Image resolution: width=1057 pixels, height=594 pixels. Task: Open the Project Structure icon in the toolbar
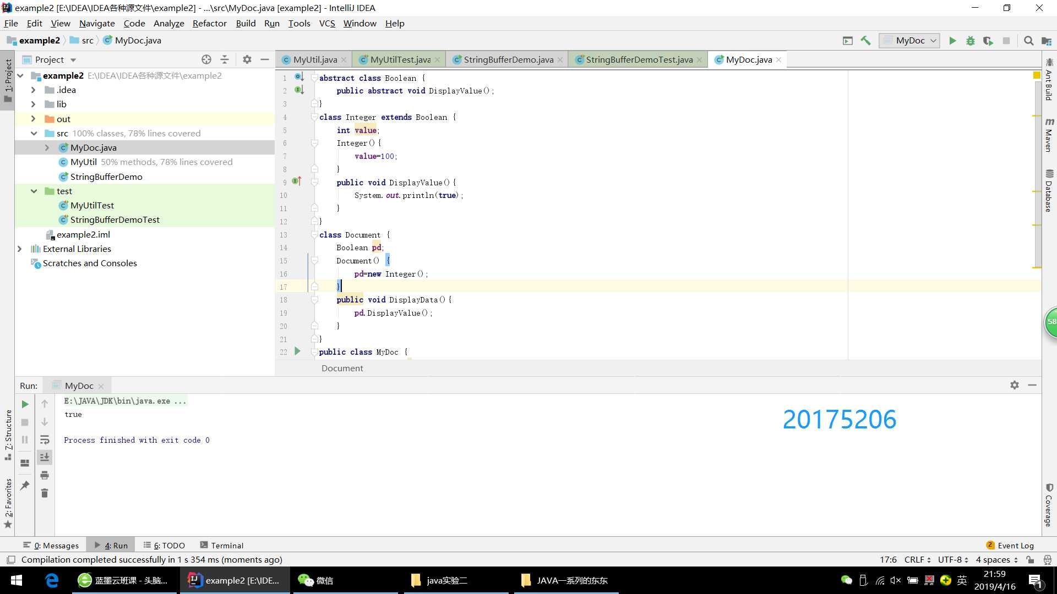(x=1047, y=41)
